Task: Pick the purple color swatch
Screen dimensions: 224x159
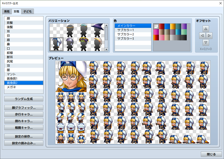Action: 184,26
